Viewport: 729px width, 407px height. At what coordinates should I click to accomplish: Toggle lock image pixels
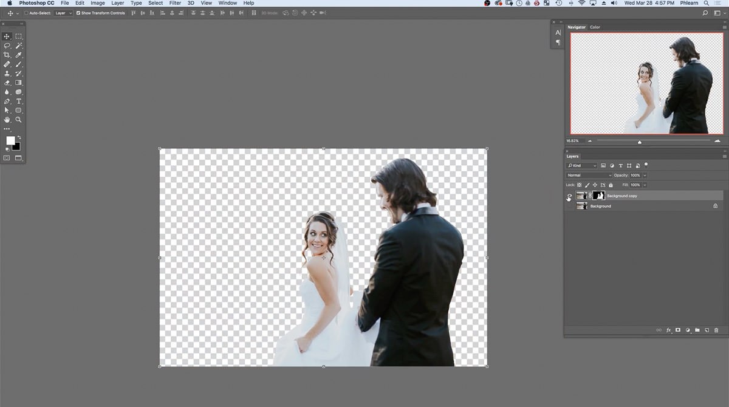coord(587,185)
